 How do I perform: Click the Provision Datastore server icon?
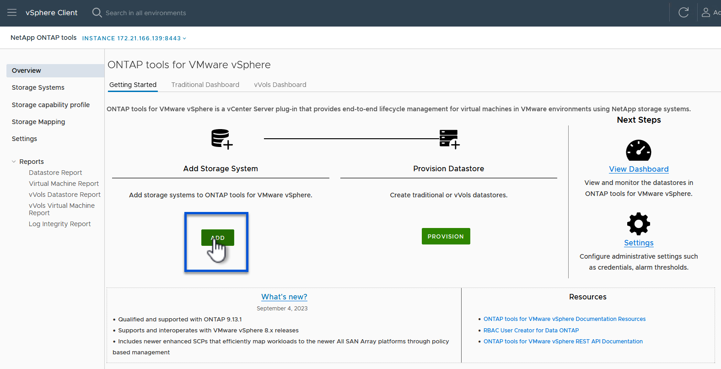click(x=449, y=139)
